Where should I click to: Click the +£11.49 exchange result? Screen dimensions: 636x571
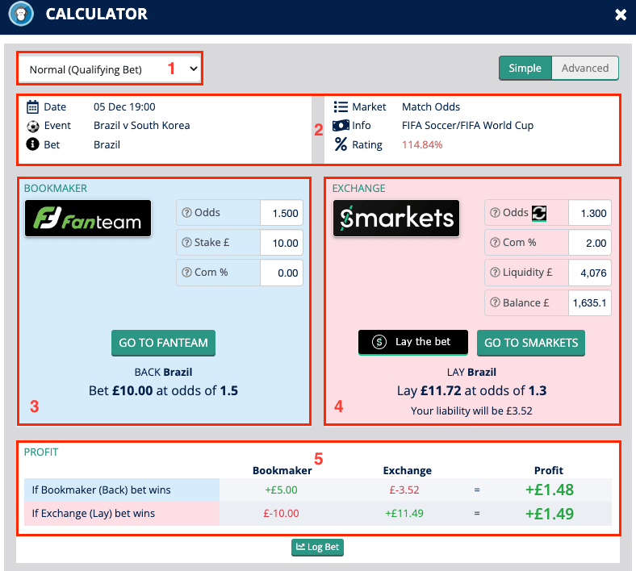click(x=404, y=514)
